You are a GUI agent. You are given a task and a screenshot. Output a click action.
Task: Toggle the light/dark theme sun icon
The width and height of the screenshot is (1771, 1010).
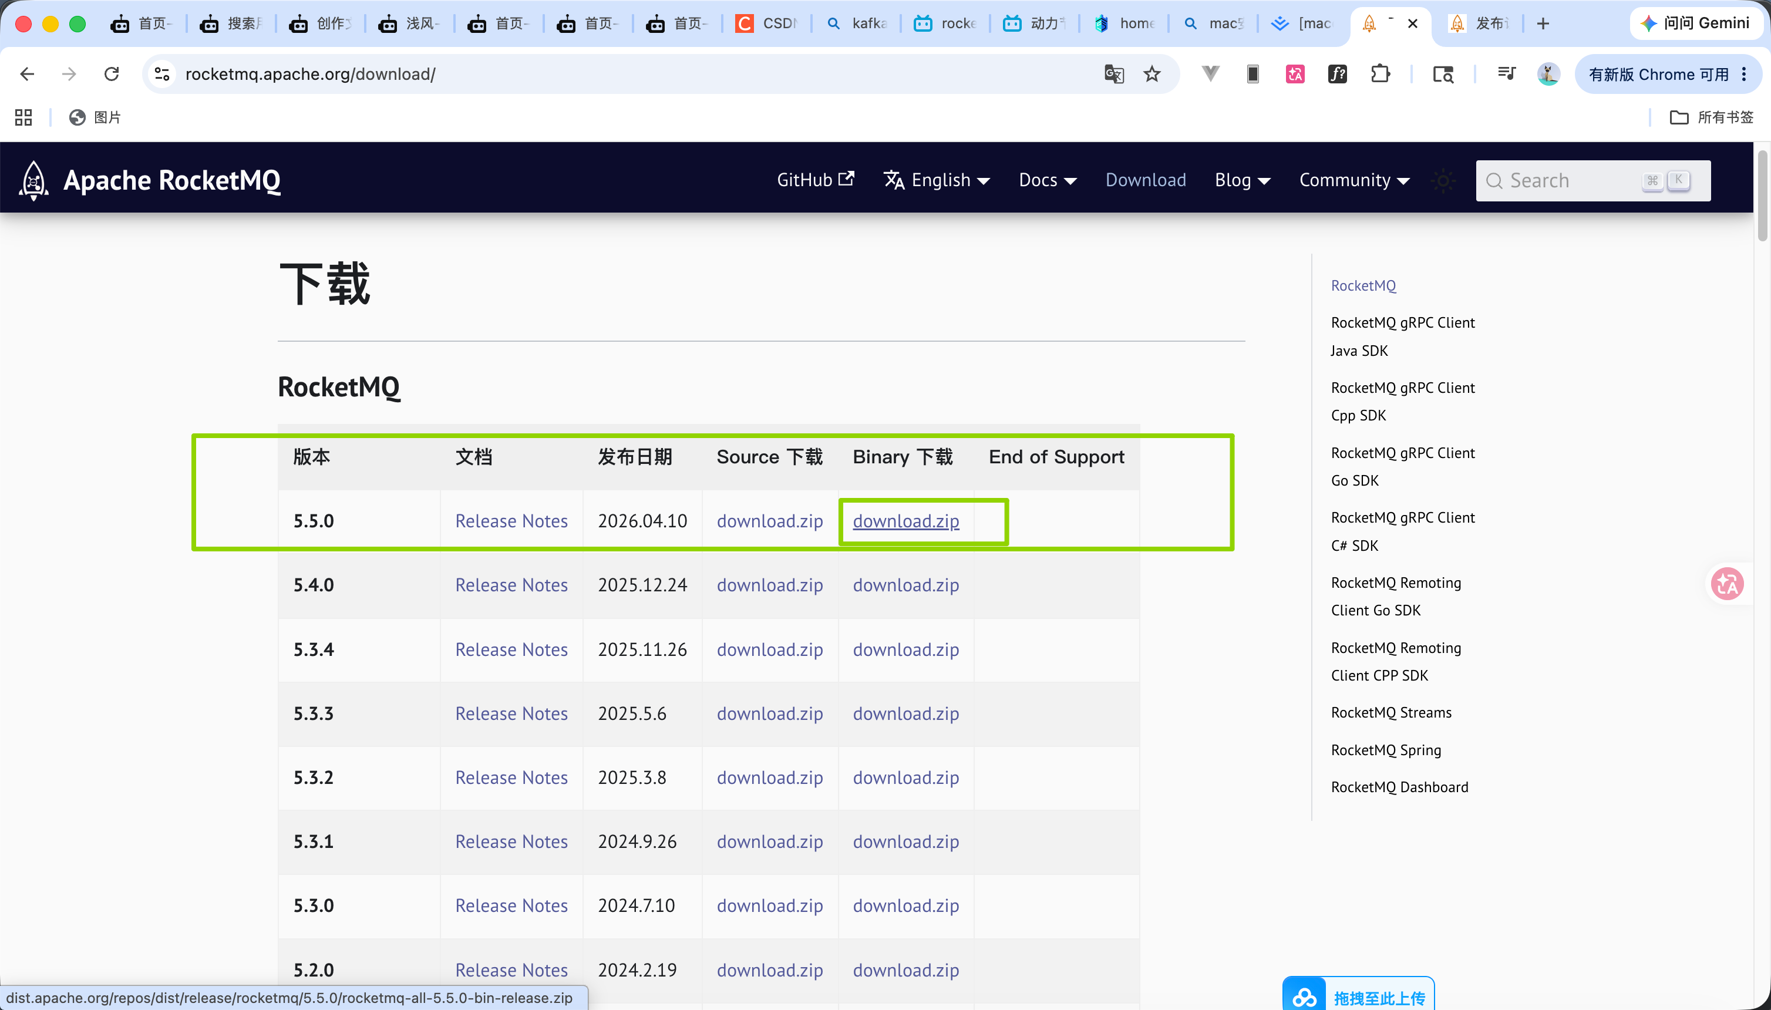1443,180
